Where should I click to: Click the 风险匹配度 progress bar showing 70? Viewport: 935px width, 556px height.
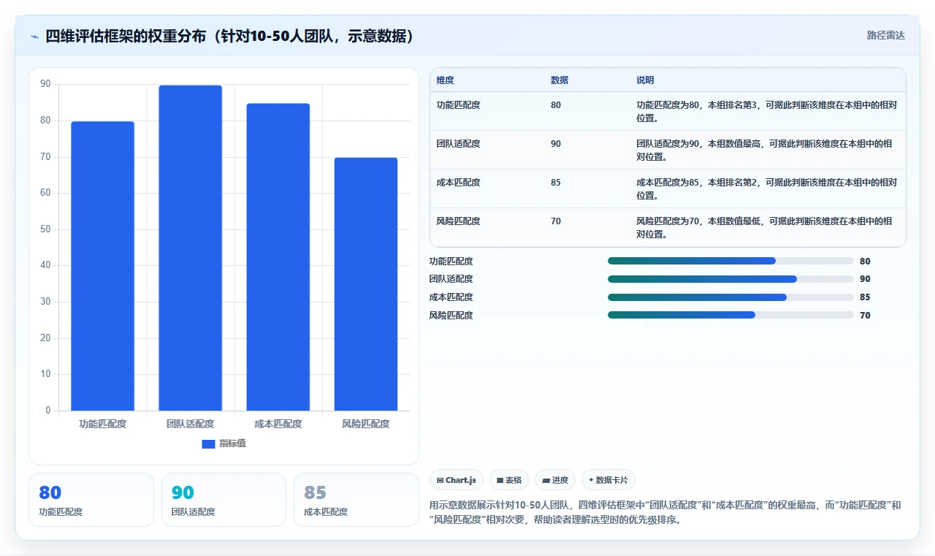click(x=730, y=315)
